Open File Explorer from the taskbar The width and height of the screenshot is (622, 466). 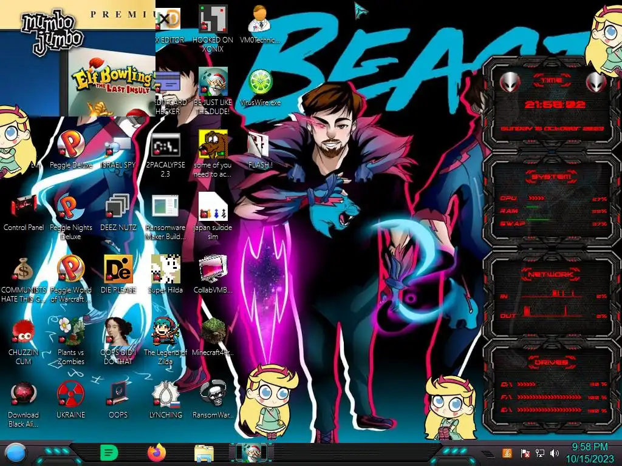coord(204,453)
